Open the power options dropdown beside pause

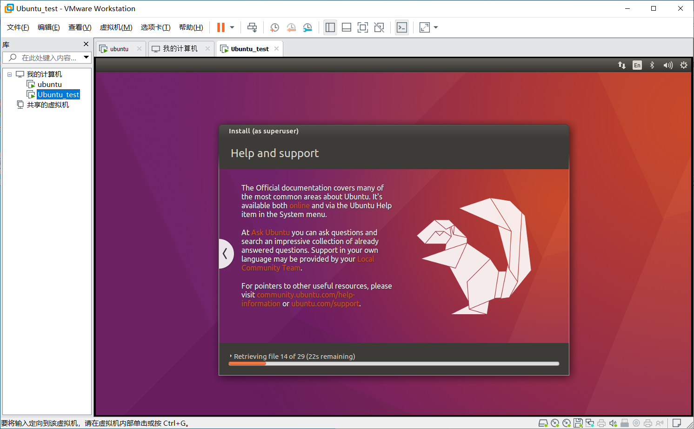click(232, 27)
